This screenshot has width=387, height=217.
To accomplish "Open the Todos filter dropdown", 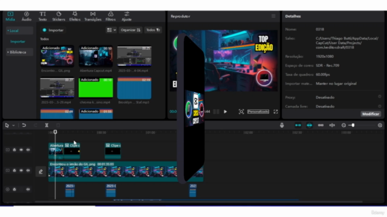I will pyautogui.click(x=153, y=30).
